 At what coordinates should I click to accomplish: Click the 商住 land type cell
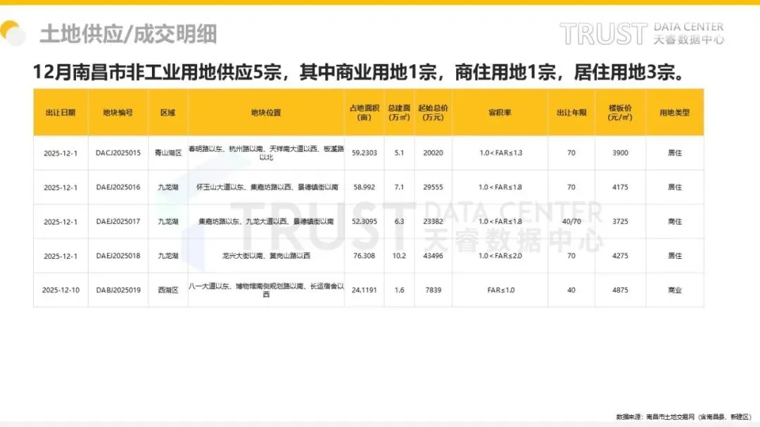[x=675, y=222]
